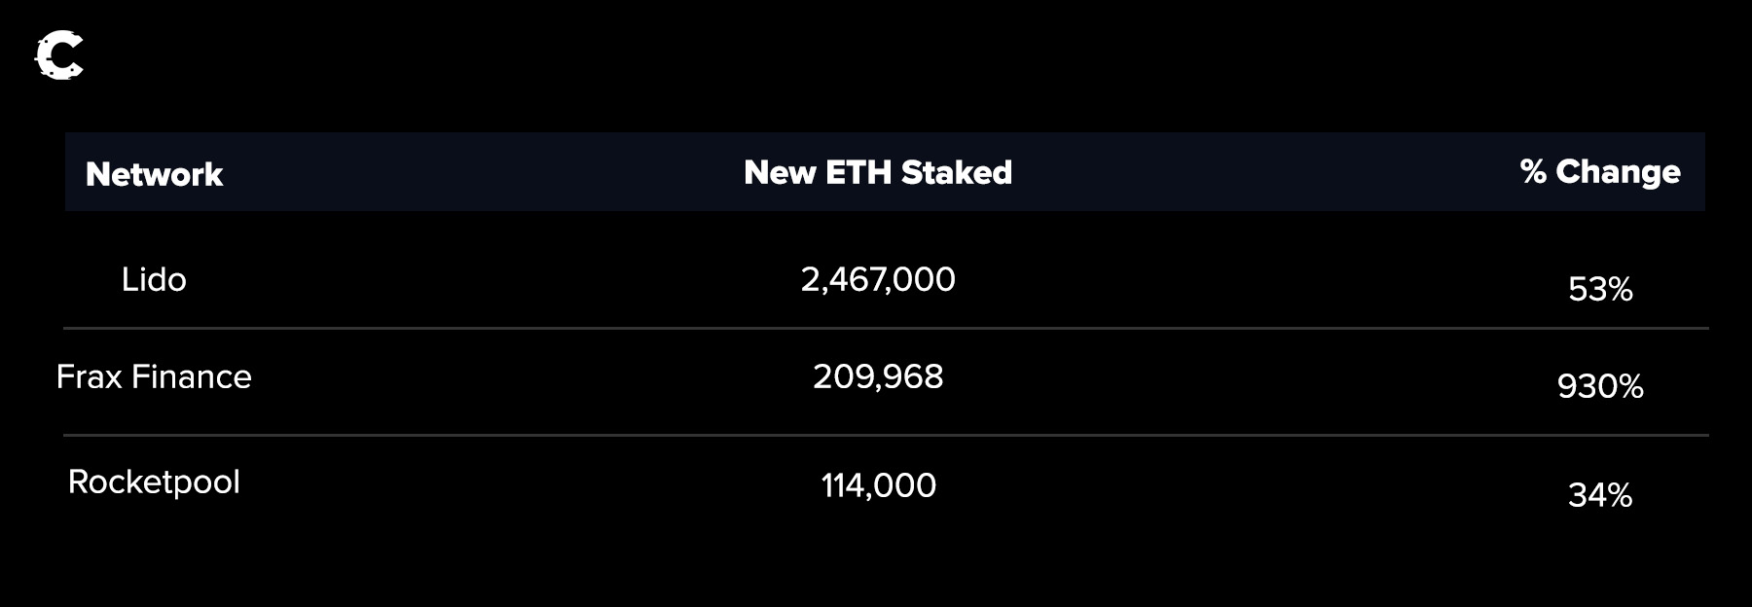The image size is (1752, 607).
Task: Click the divider line under Frax Finance row
Action: pos(886,435)
